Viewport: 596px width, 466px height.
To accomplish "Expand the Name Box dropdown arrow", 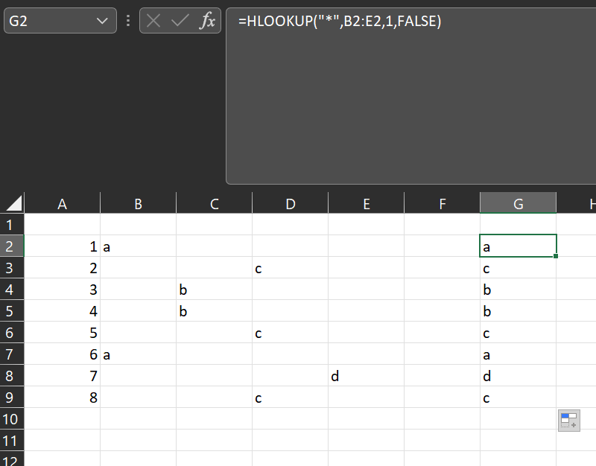I will (102, 21).
